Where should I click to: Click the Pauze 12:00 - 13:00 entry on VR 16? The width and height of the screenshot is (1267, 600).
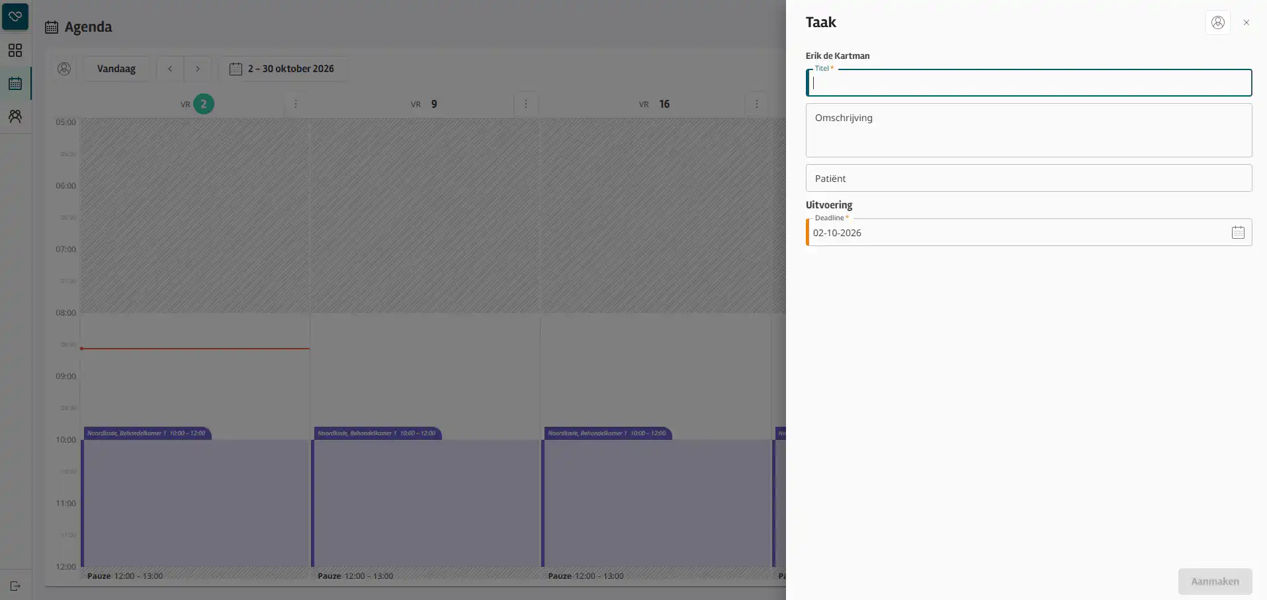click(x=586, y=576)
